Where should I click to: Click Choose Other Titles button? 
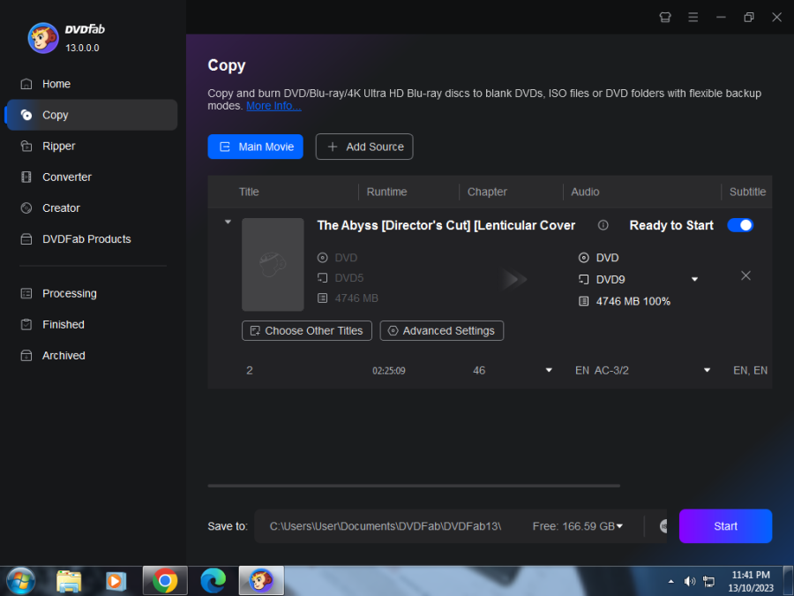pos(307,330)
